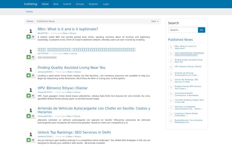
Task: Click the icelisting site logo
Action: coord(31,4)
